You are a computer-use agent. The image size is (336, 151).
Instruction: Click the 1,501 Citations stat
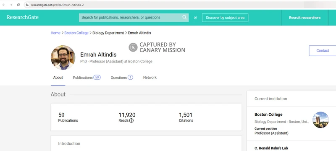186,117
